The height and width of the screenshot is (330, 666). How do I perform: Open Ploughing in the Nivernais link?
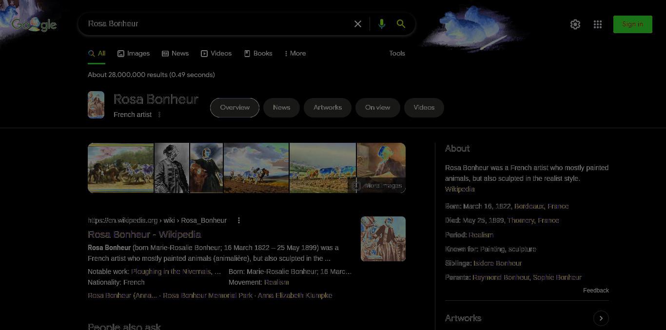(x=171, y=272)
